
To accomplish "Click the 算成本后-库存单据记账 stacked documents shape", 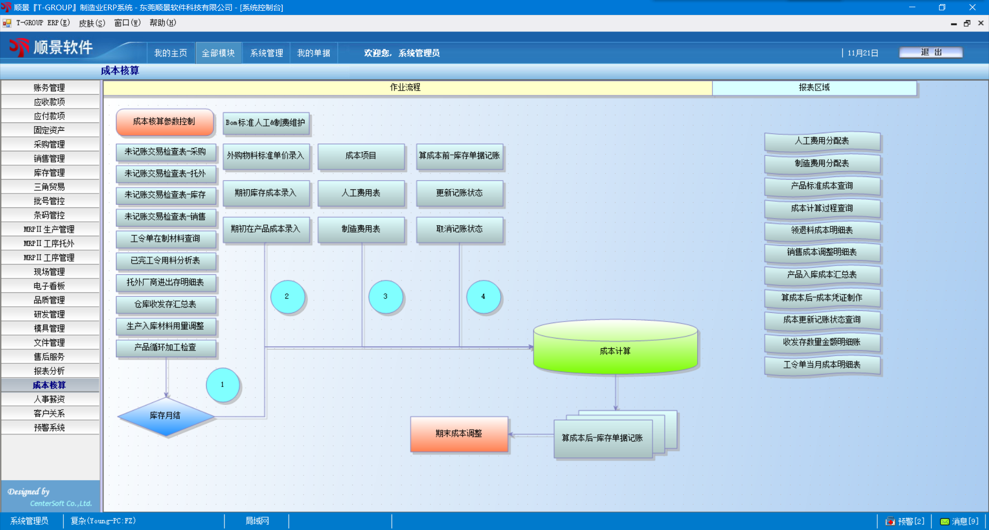I will coord(603,438).
